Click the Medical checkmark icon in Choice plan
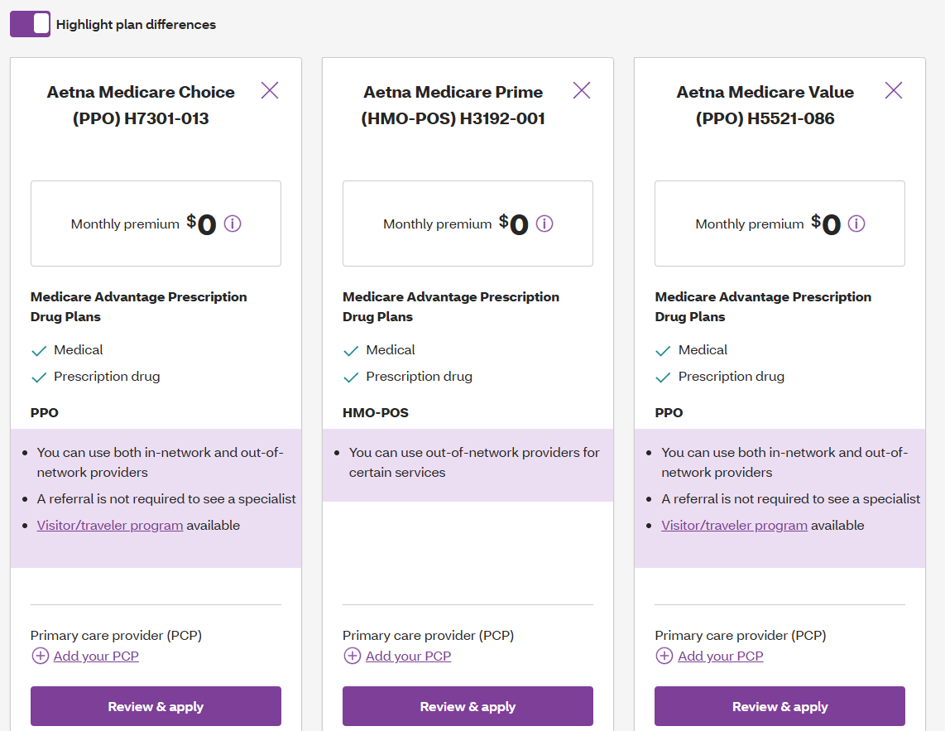This screenshot has height=731, width=945. [39, 351]
